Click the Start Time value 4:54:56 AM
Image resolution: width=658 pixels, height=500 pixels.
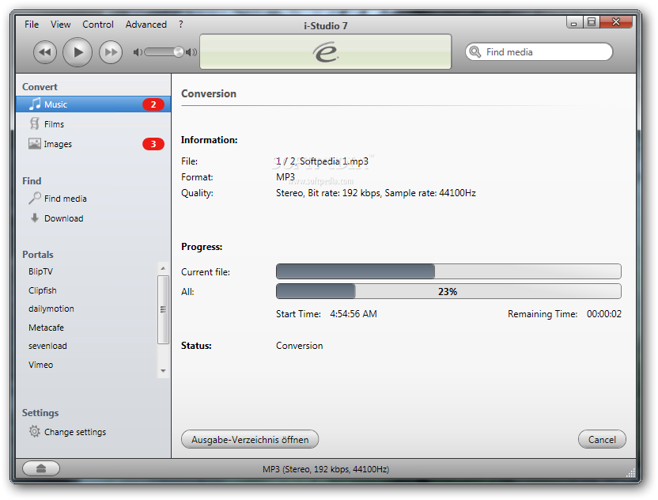coord(354,313)
